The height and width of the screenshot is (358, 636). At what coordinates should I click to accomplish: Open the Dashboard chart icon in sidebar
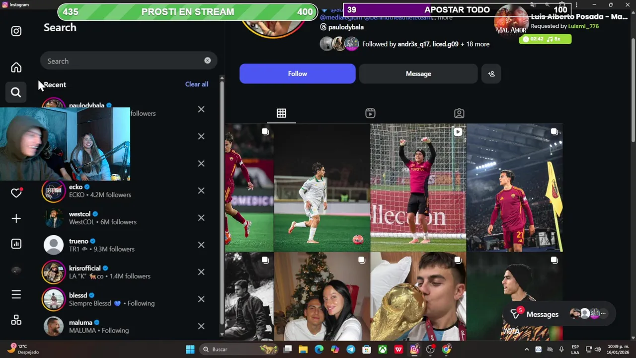click(x=16, y=244)
